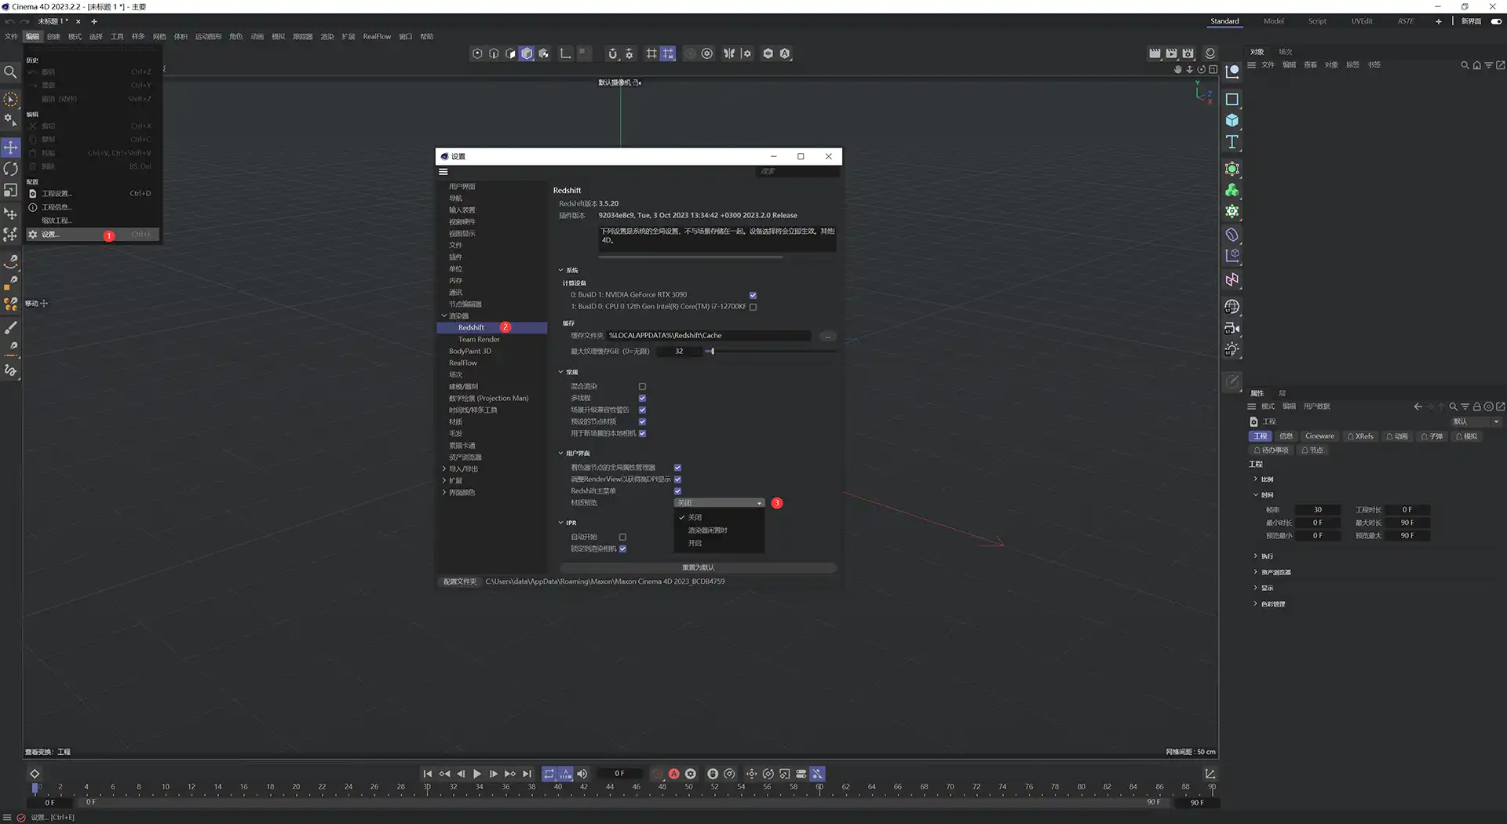
Task: Collapse the IPR section
Action: [560, 523]
